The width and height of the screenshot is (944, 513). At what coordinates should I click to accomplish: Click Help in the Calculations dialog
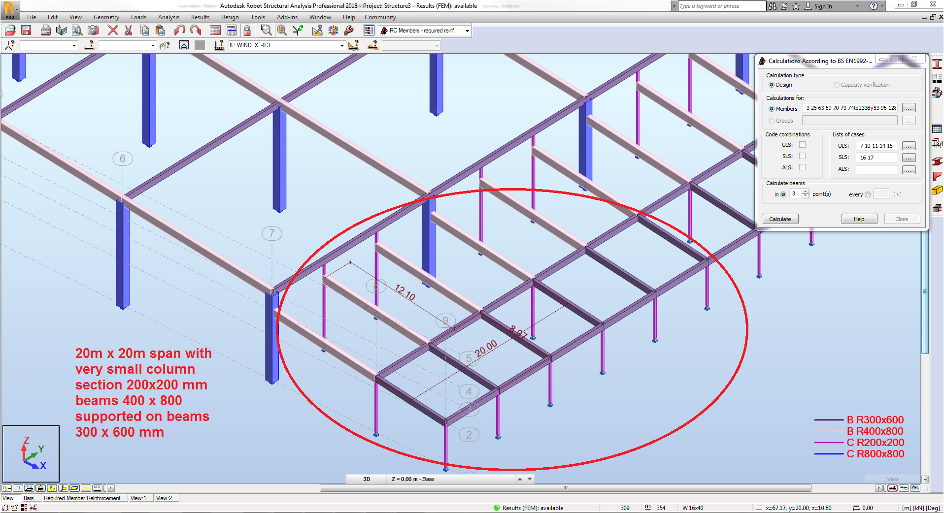pos(859,219)
